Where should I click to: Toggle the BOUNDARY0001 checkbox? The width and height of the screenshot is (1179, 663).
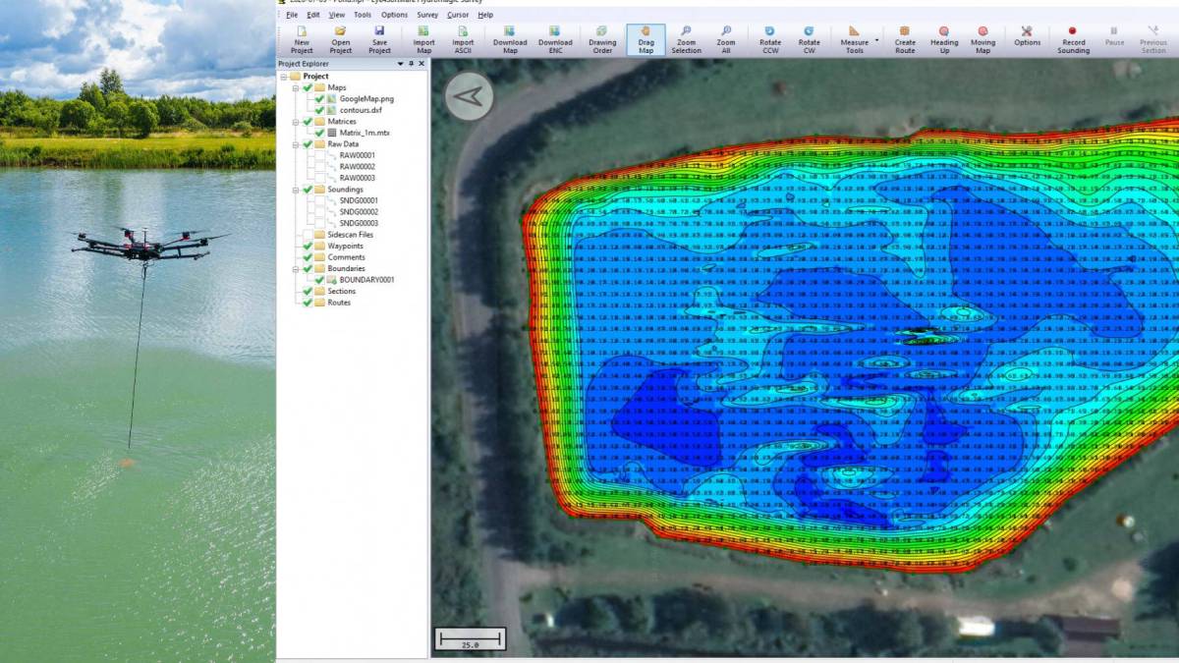pyautogui.click(x=319, y=280)
